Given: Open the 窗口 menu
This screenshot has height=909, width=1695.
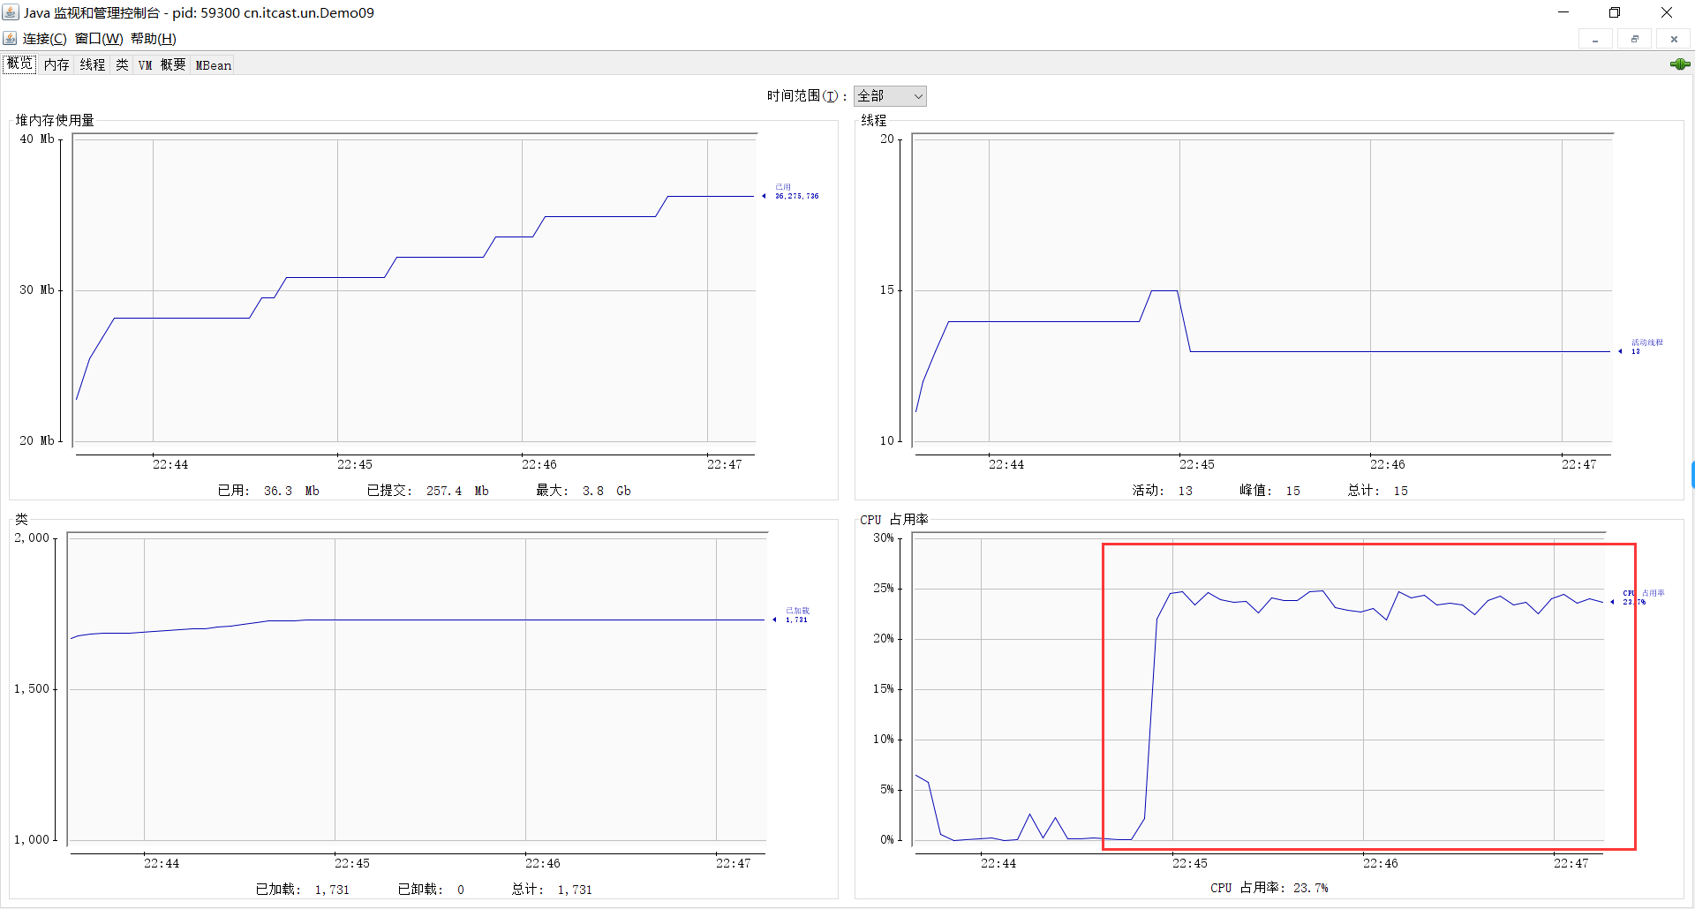Looking at the screenshot, I should pyautogui.click(x=99, y=39).
